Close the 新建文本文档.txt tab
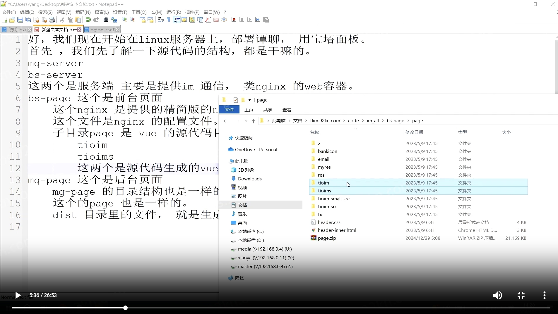This screenshot has width=558, height=314. pyautogui.click(x=79, y=30)
